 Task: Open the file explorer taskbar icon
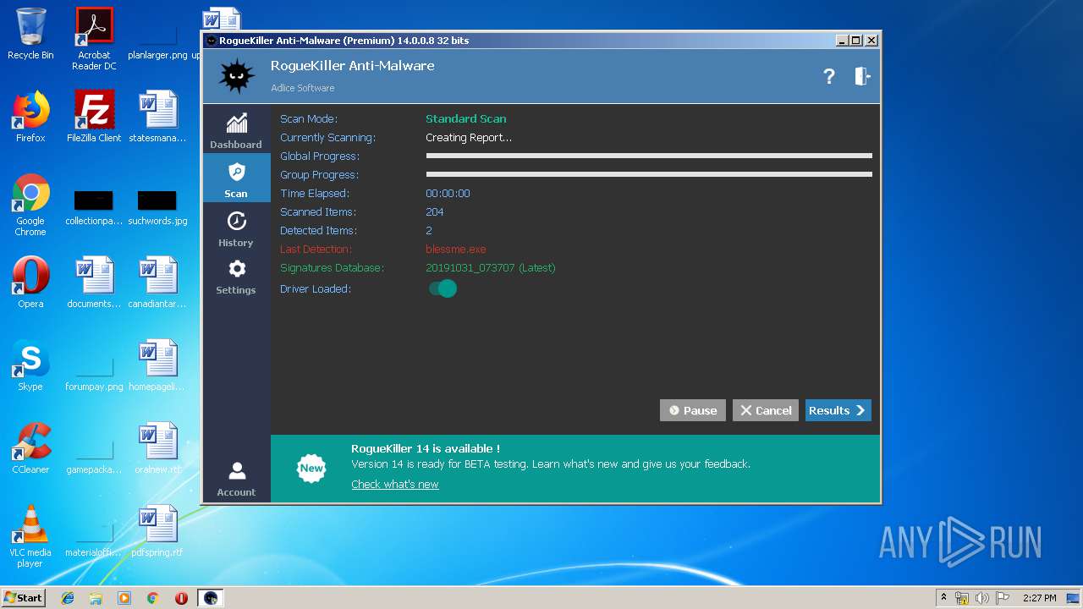(x=96, y=598)
